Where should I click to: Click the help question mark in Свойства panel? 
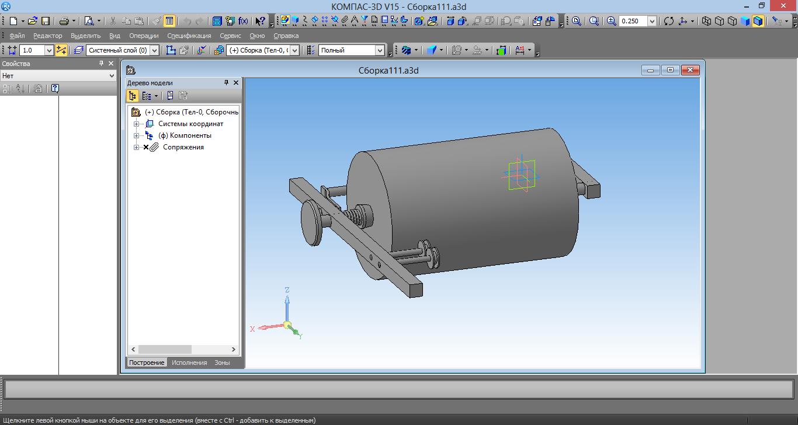(54, 89)
